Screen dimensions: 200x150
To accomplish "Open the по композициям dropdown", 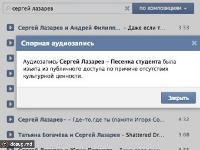I will (x=163, y=8).
